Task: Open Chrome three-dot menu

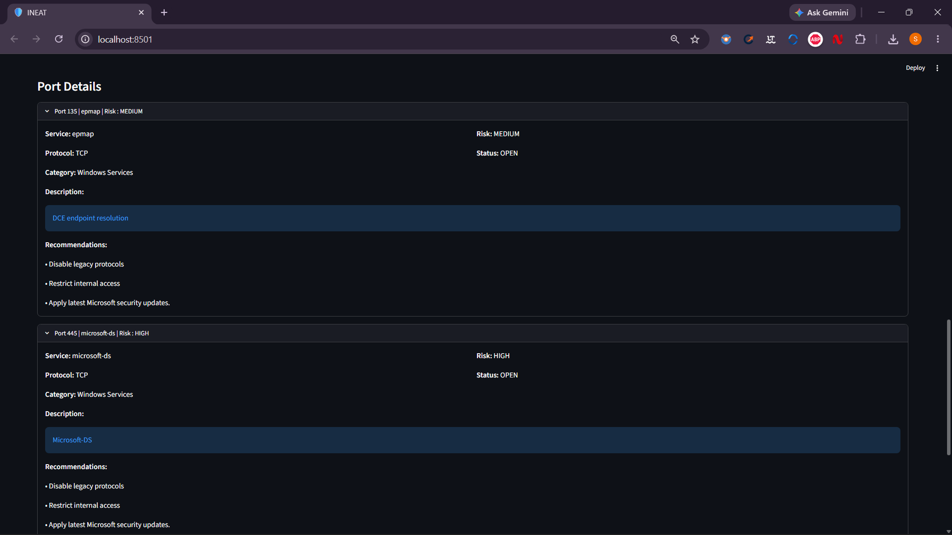Action: (x=938, y=39)
